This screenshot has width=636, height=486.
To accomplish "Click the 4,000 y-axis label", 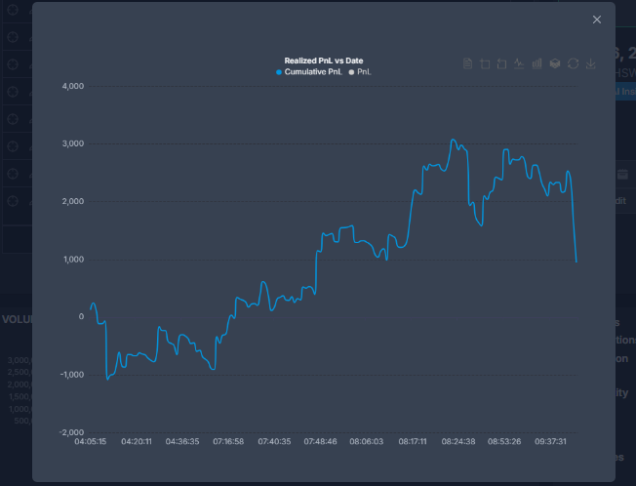I will 73,86.
